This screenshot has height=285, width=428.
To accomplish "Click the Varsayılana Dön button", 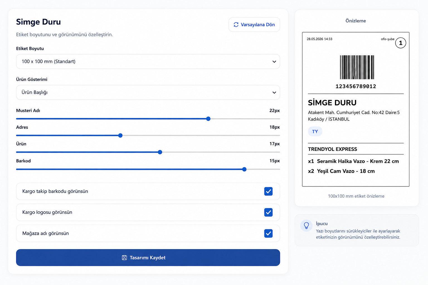I will pyautogui.click(x=254, y=24).
